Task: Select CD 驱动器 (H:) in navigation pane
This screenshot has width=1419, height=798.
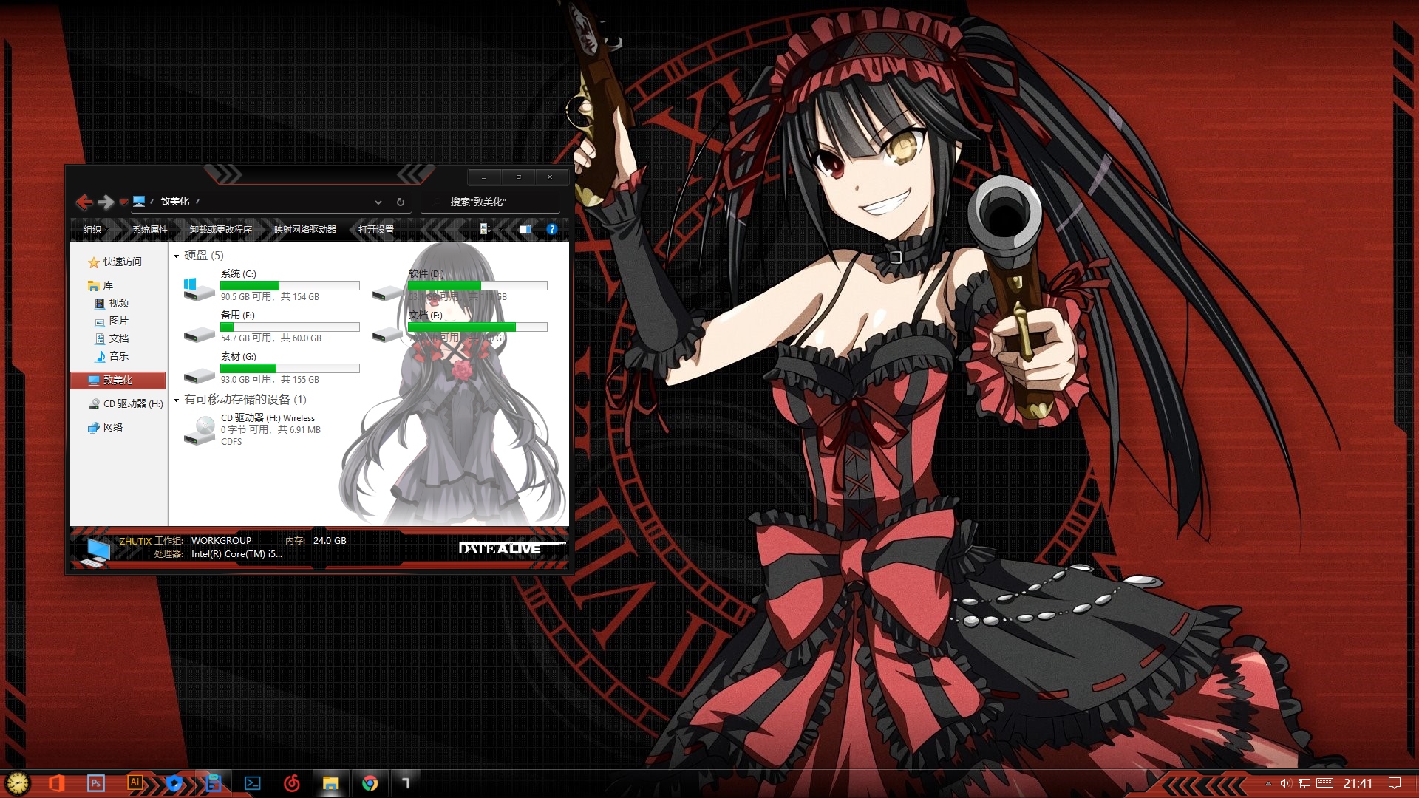Action: tap(126, 403)
